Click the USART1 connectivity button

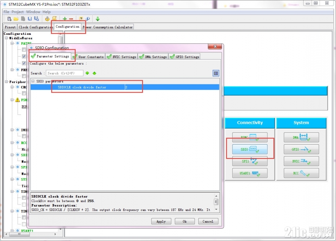[x=250, y=173]
